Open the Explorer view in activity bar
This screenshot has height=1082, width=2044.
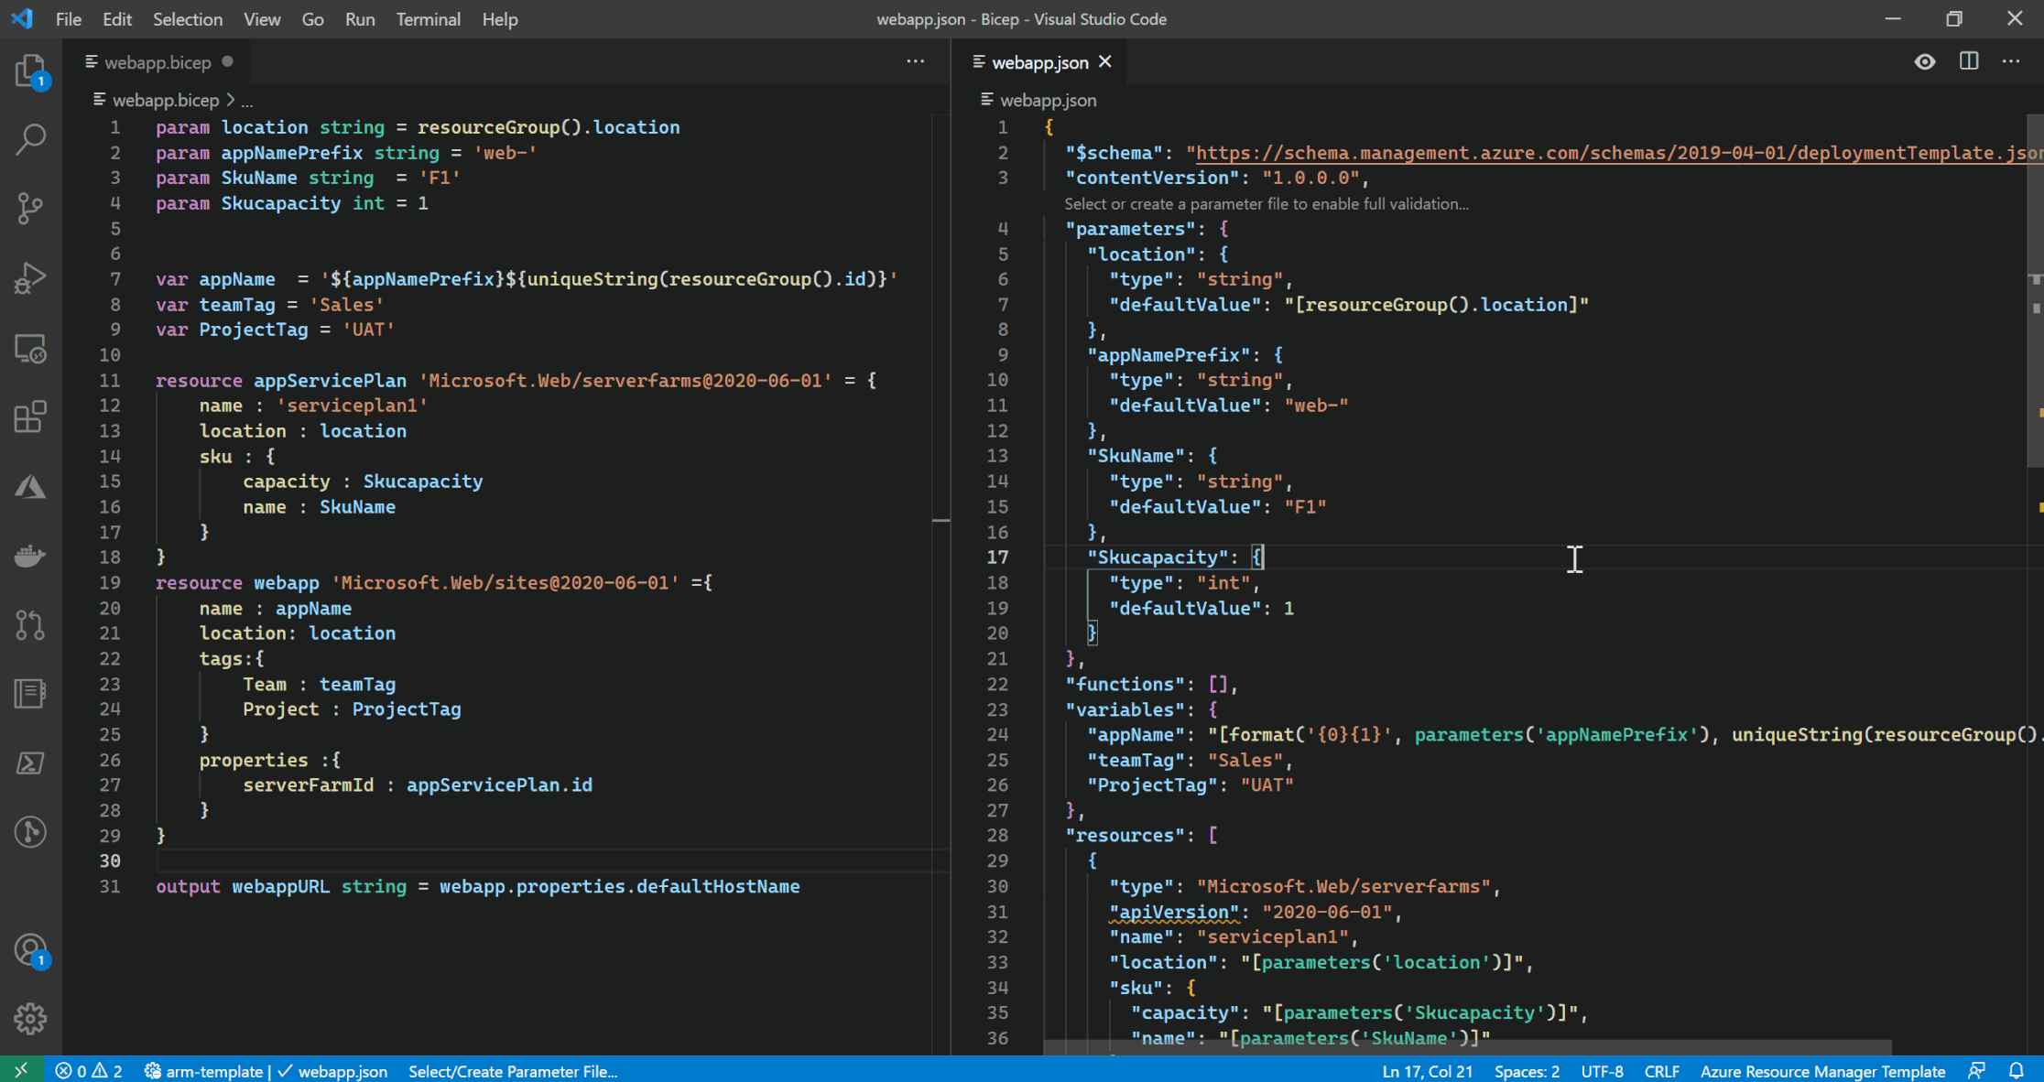pyautogui.click(x=30, y=70)
